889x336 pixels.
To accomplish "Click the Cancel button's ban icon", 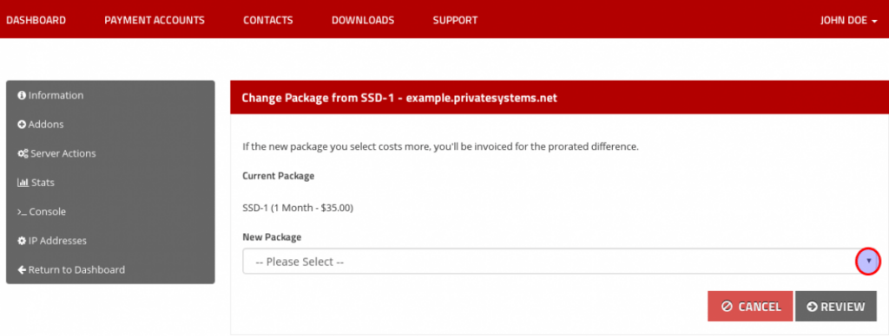I will tap(727, 307).
